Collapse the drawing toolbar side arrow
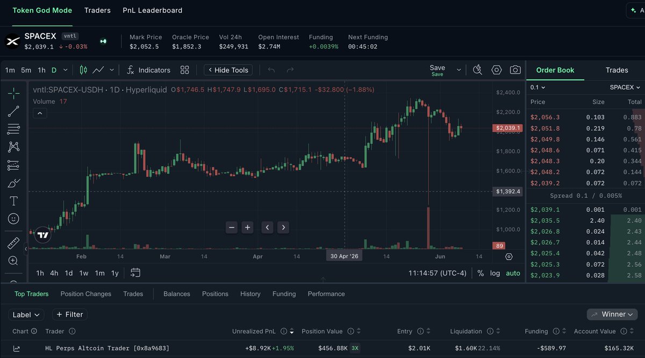 pyautogui.click(x=26, y=249)
